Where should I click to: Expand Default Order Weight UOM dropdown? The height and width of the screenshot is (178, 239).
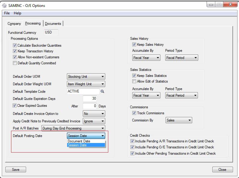pyautogui.click(x=86, y=84)
